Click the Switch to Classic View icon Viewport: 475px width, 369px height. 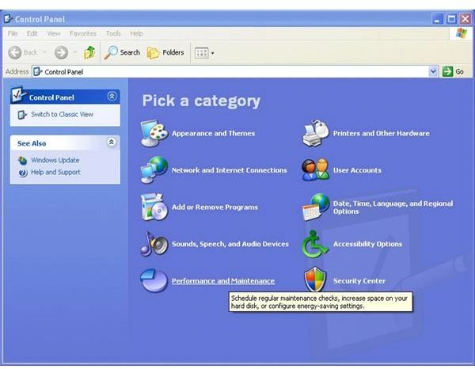click(x=22, y=115)
